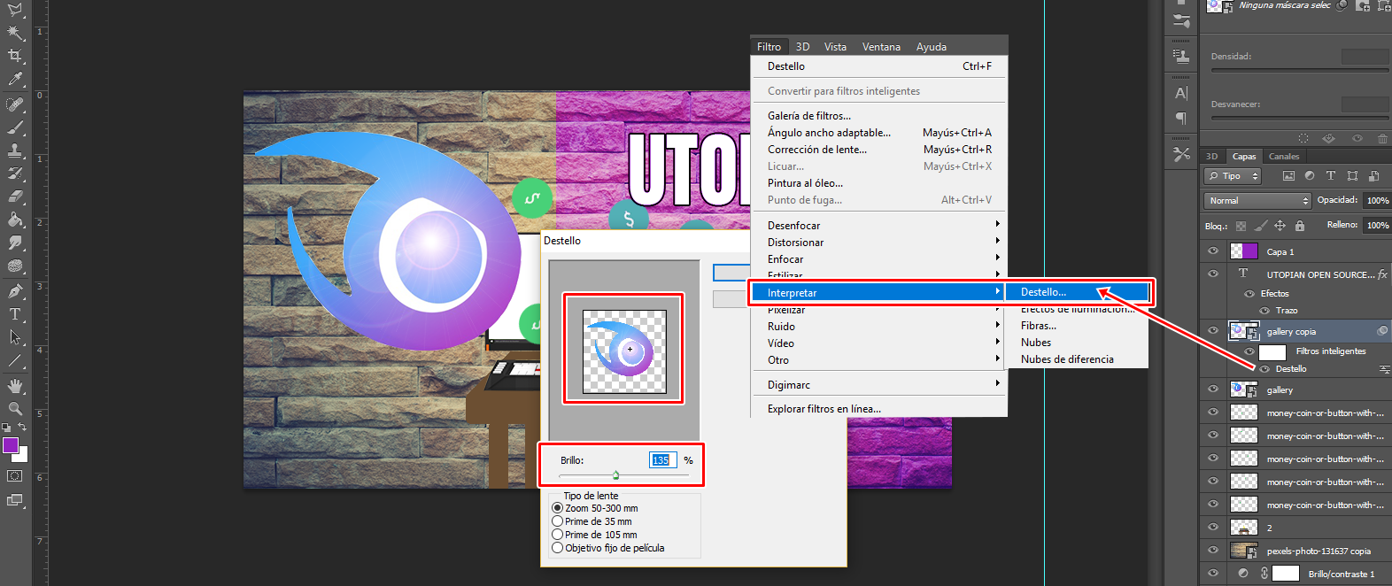
Task: Hide the UTOPIAN OPEN SOURCE text layer
Action: [x=1213, y=274]
